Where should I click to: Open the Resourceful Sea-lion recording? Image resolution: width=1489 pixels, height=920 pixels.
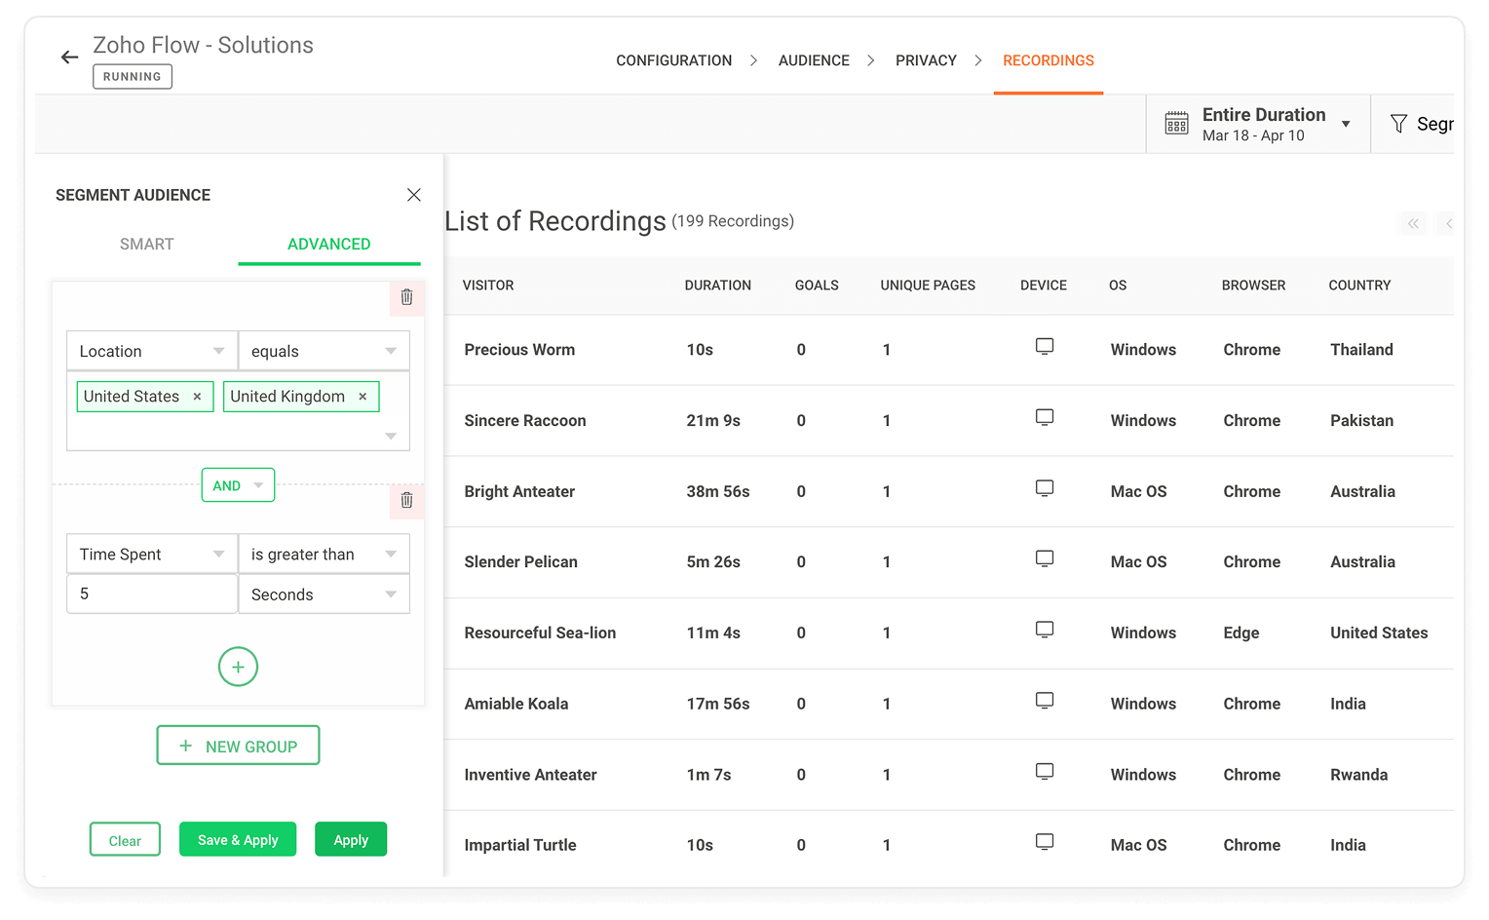[x=540, y=632]
